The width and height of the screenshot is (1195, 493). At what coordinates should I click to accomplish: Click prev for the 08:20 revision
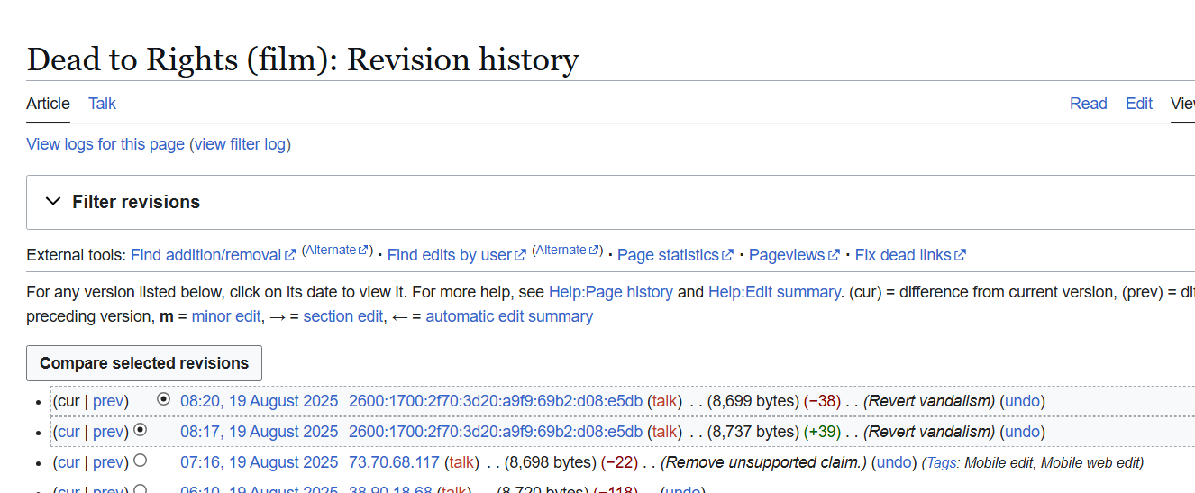(x=108, y=401)
